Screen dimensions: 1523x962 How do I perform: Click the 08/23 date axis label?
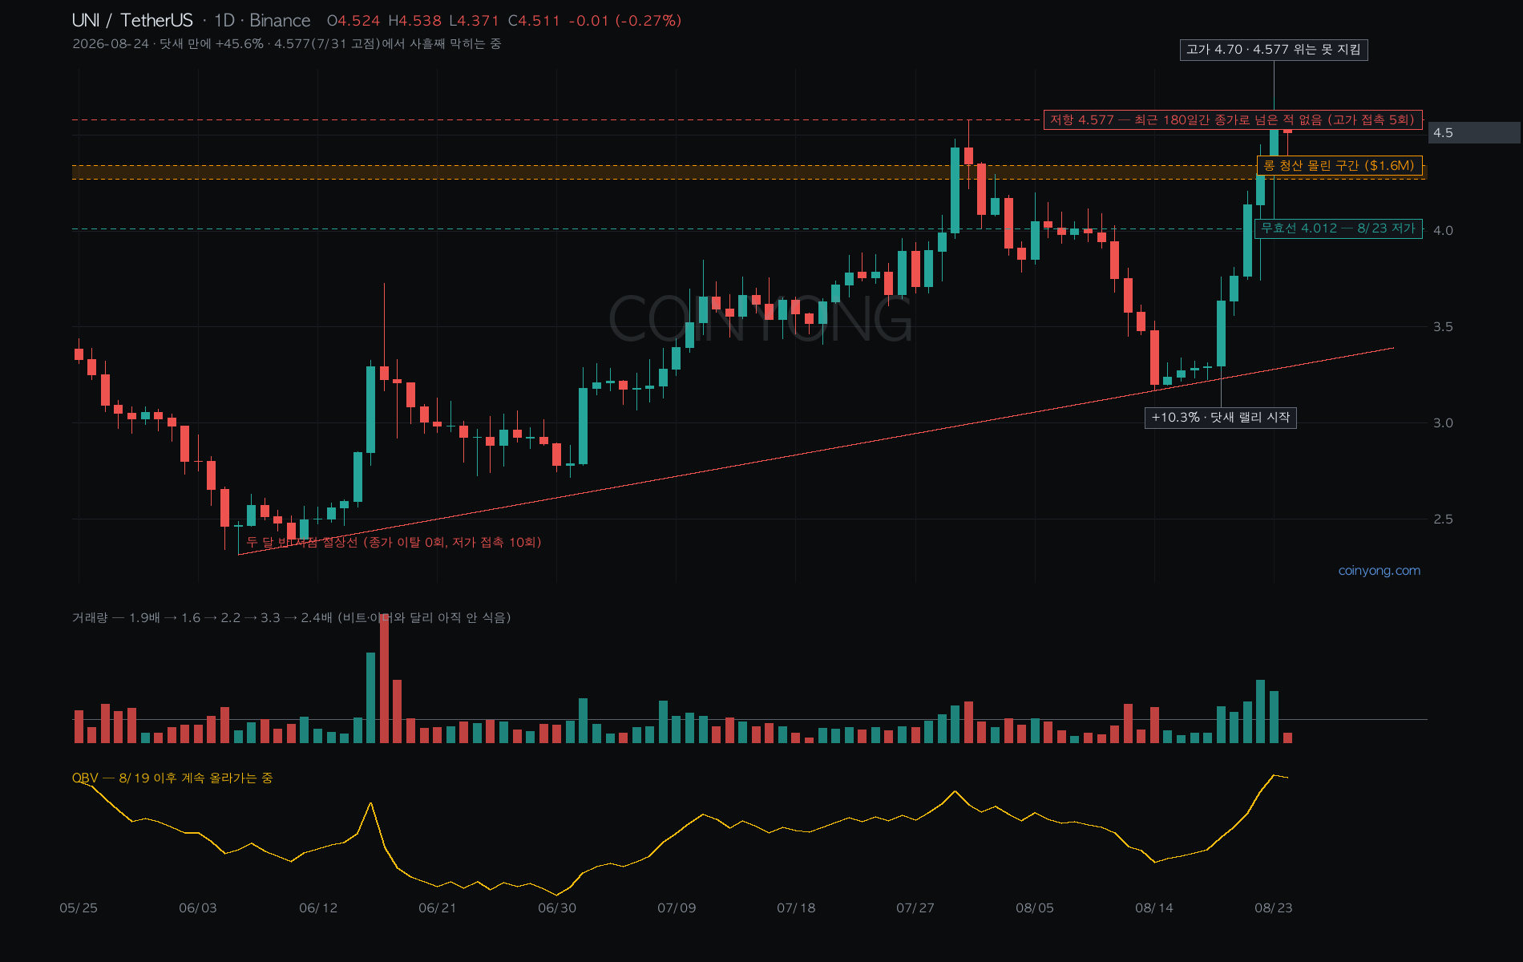[x=1273, y=908]
